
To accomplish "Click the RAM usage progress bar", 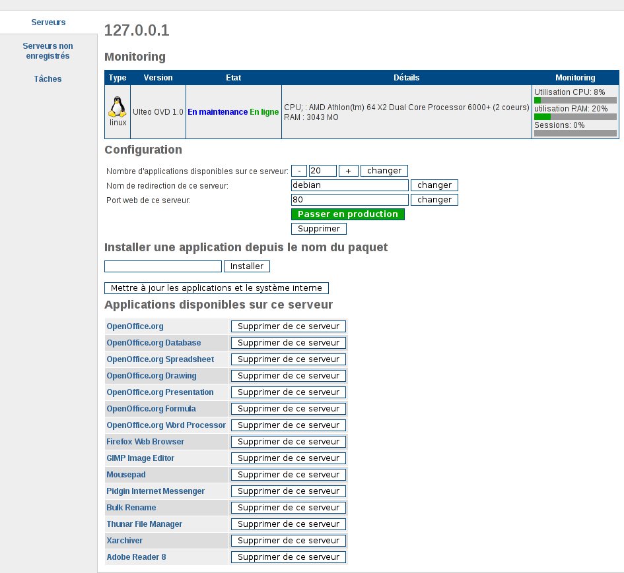I will [x=575, y=117].
